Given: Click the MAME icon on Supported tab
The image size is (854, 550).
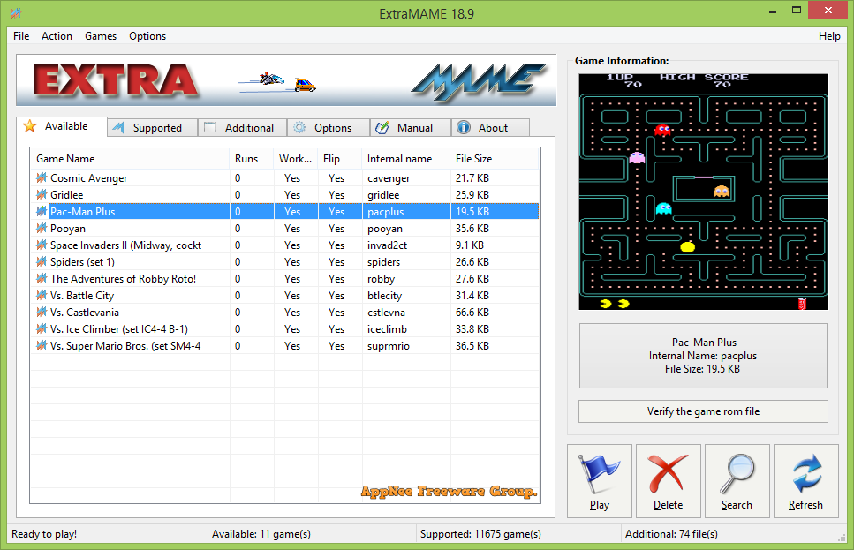Looking at the screenshot, I should pos(118,127).
